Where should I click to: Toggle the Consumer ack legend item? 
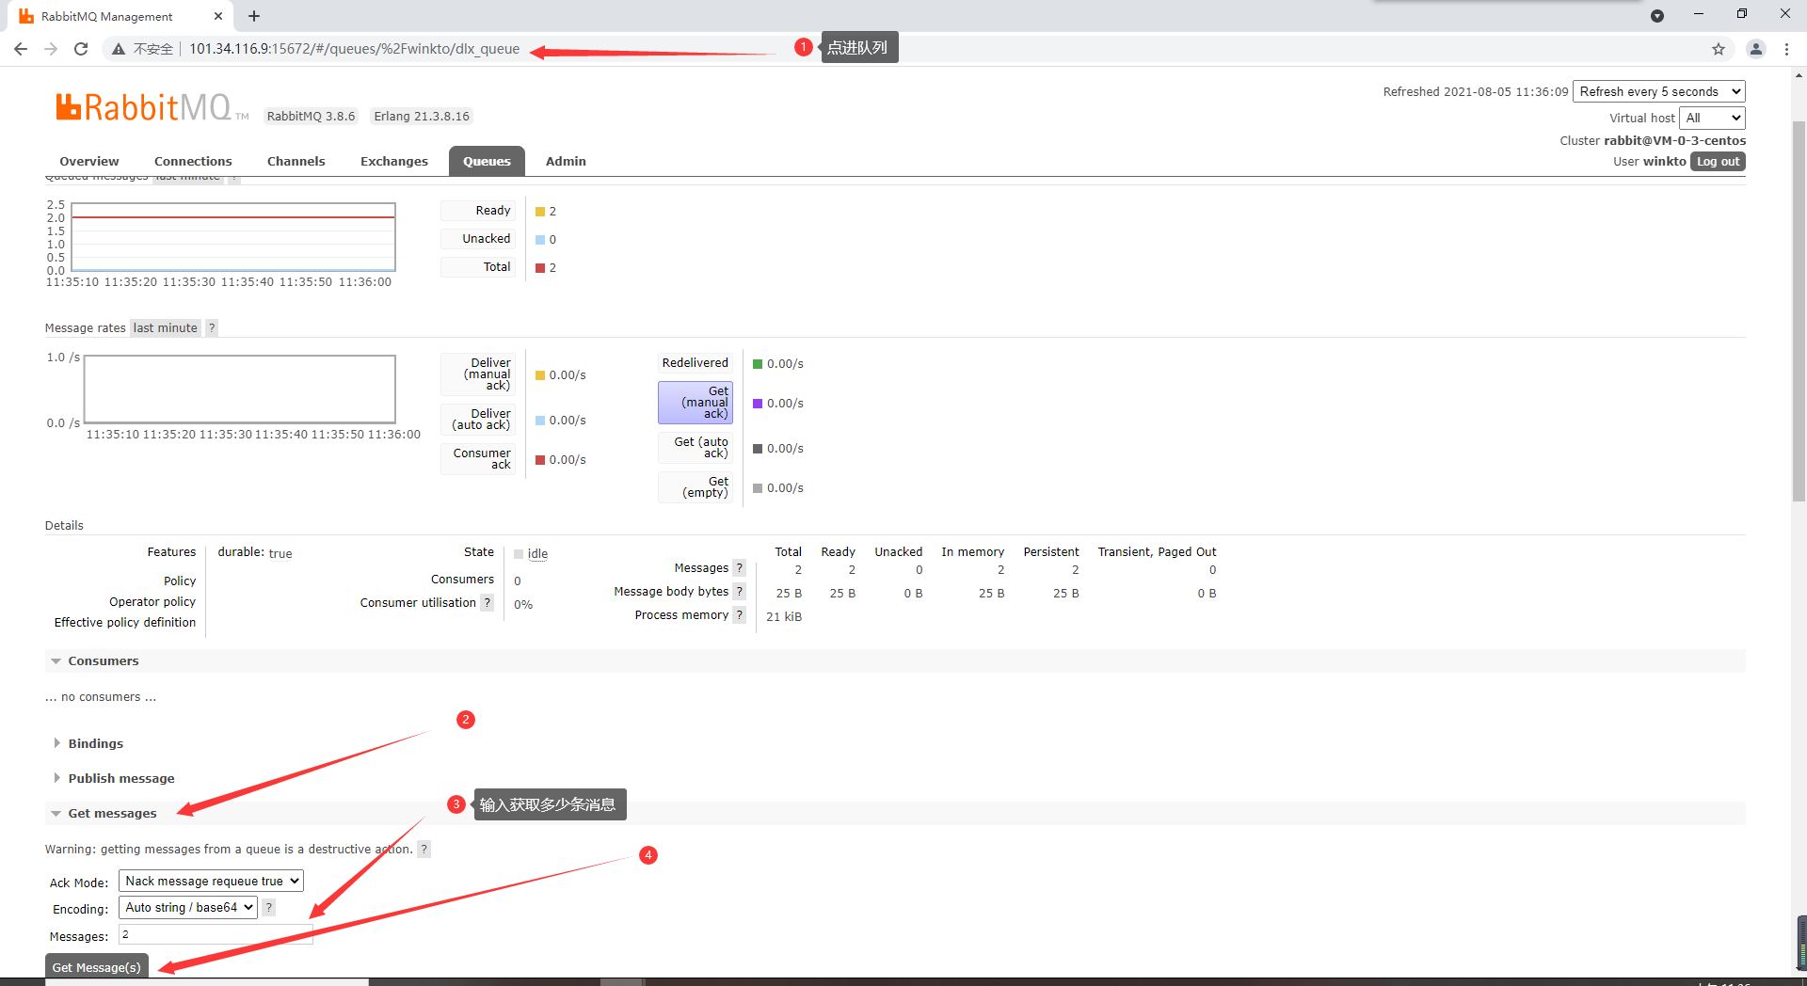[478, 459]
